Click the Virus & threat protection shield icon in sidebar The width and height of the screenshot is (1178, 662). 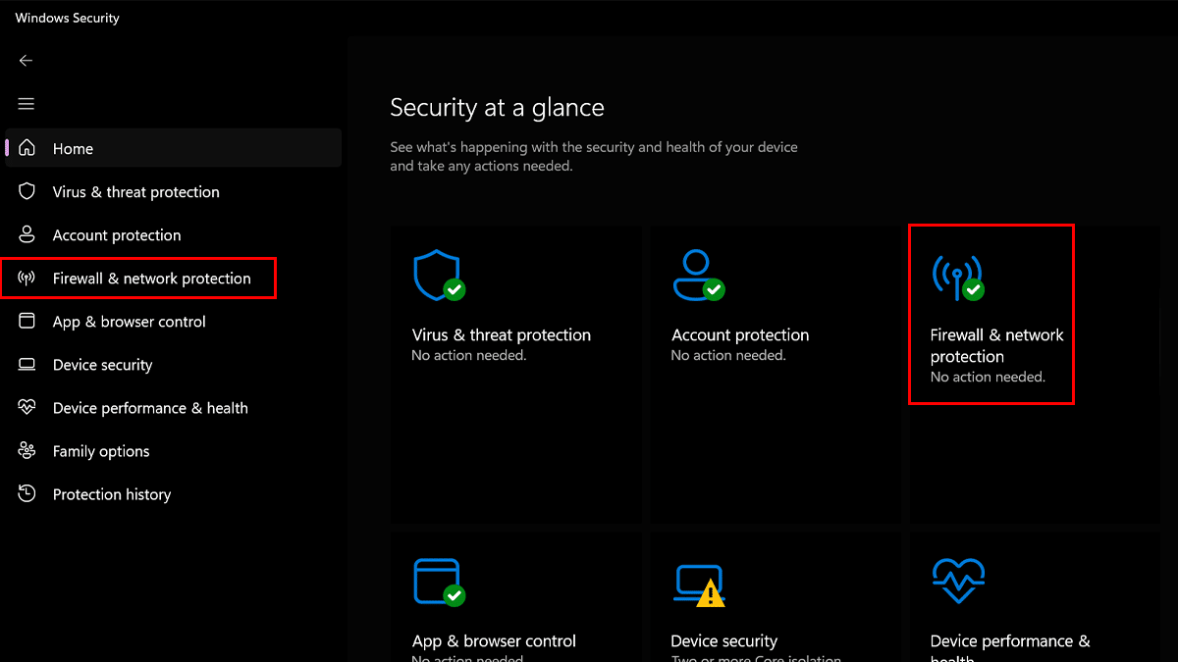click(x=27, y=192)
